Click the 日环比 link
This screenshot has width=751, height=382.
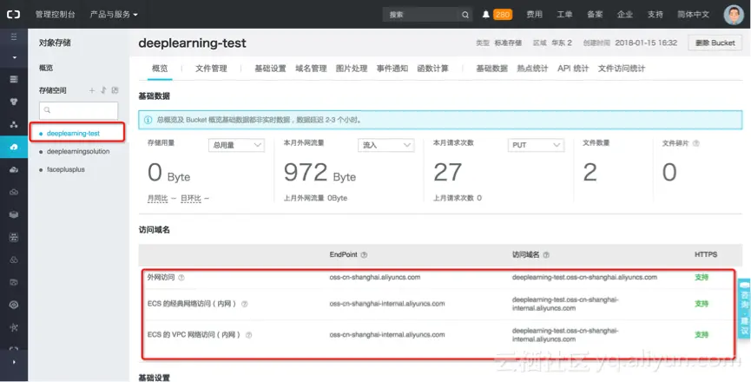pyautogui.click(x=191, y=198)
